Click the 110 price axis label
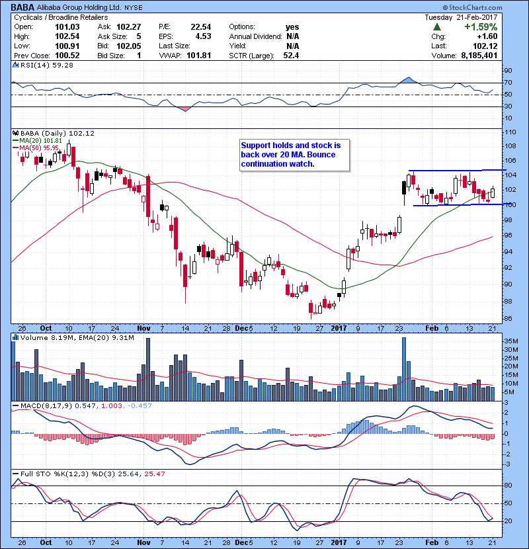This screenshot has width=529, height=549. click(510, 132)
